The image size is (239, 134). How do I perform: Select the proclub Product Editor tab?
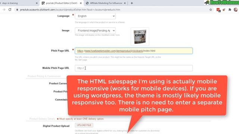[x=62, y=3]
